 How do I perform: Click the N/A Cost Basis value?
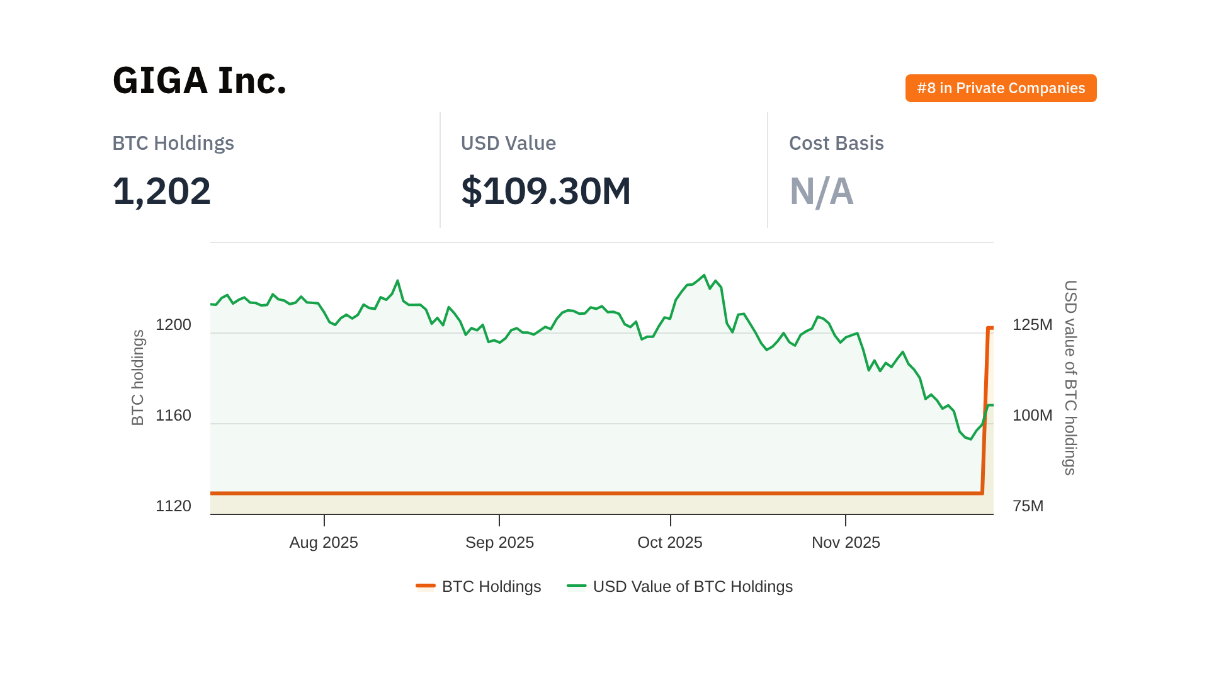[821, 191]
